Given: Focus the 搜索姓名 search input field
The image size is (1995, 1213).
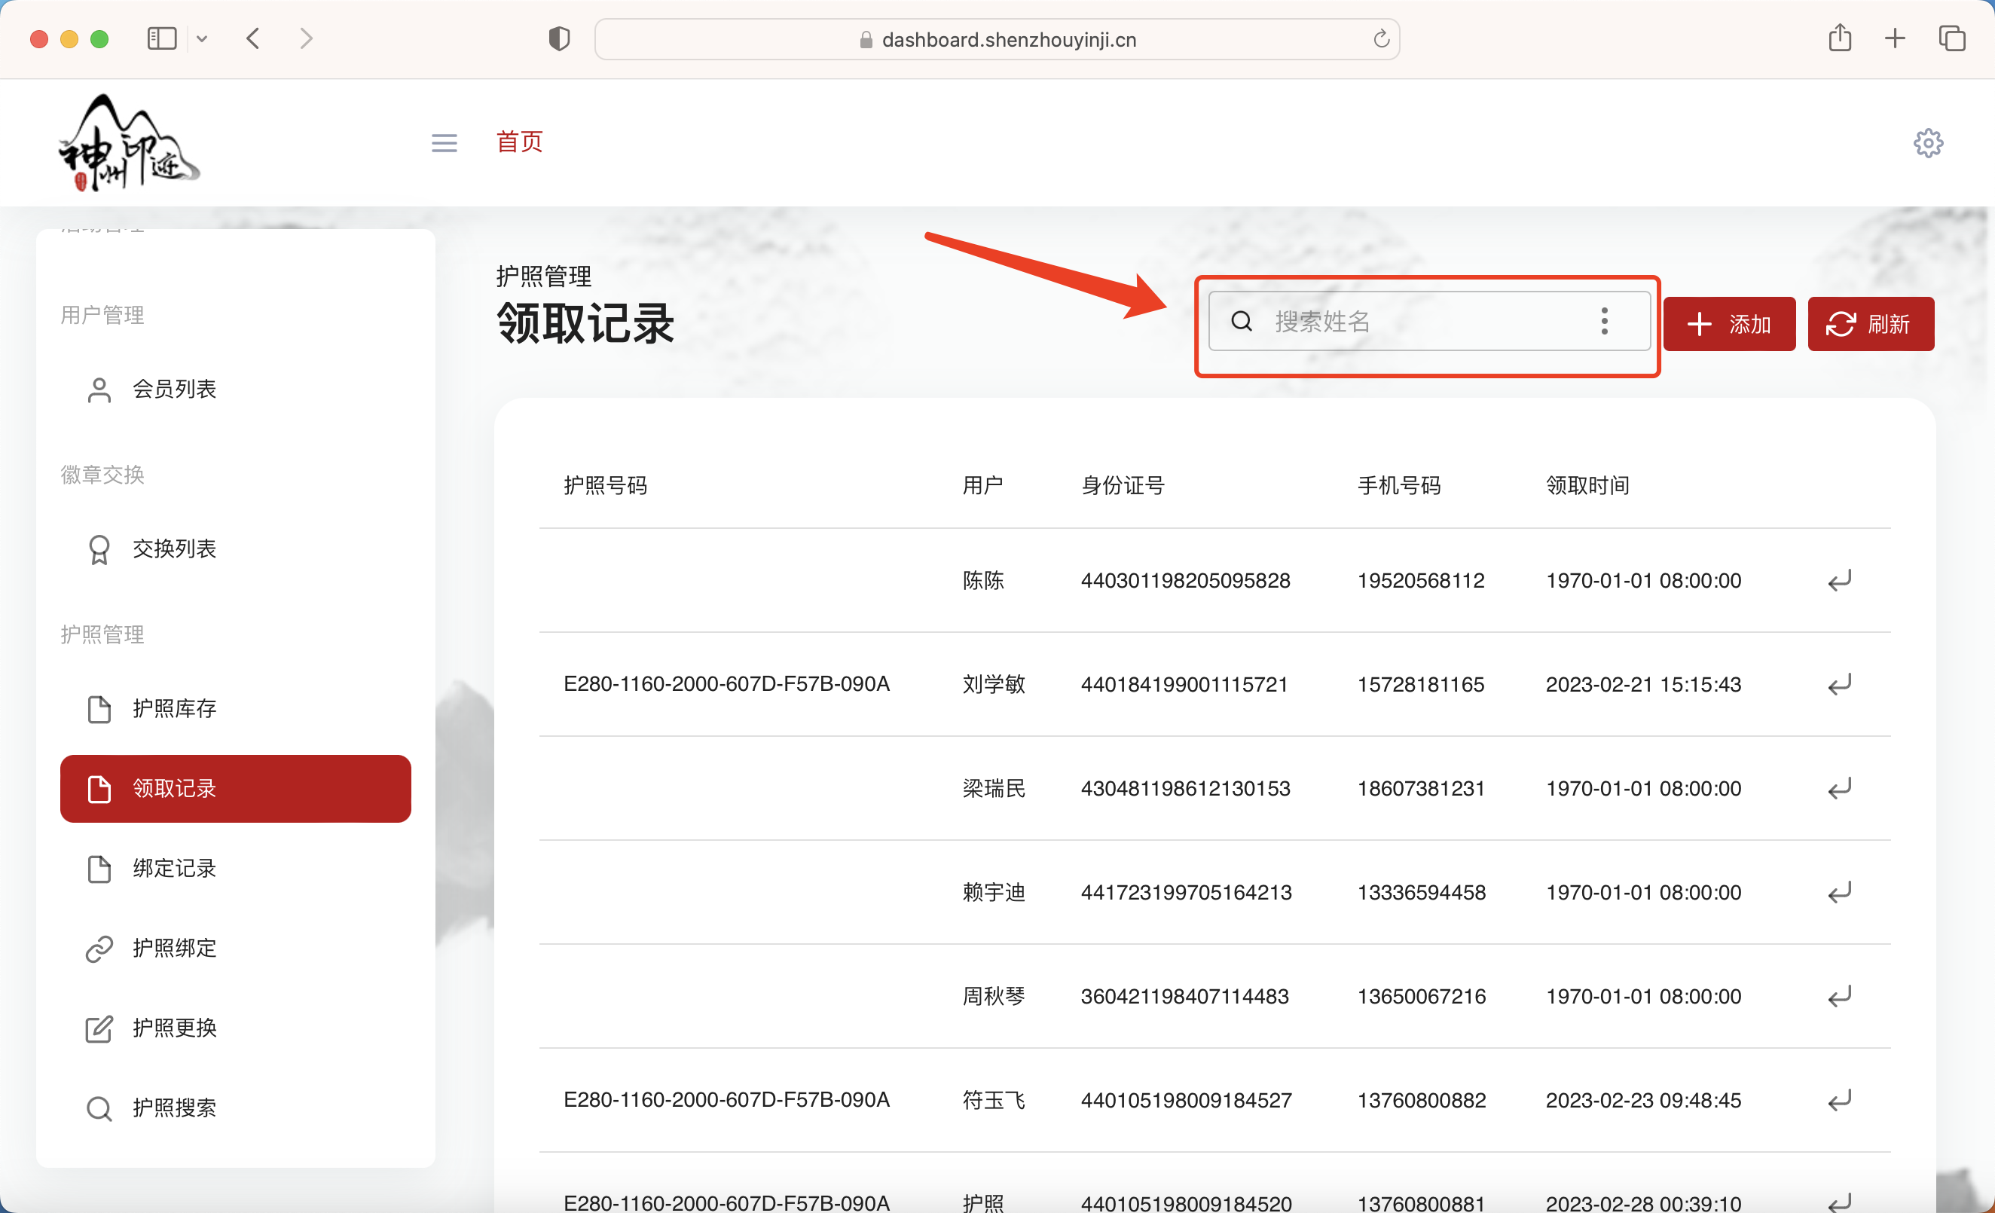Looking at the screenshot, I should pos(1417,322).
